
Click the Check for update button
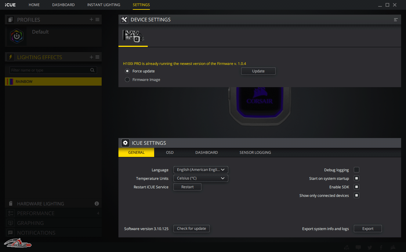tap(191, 229)
